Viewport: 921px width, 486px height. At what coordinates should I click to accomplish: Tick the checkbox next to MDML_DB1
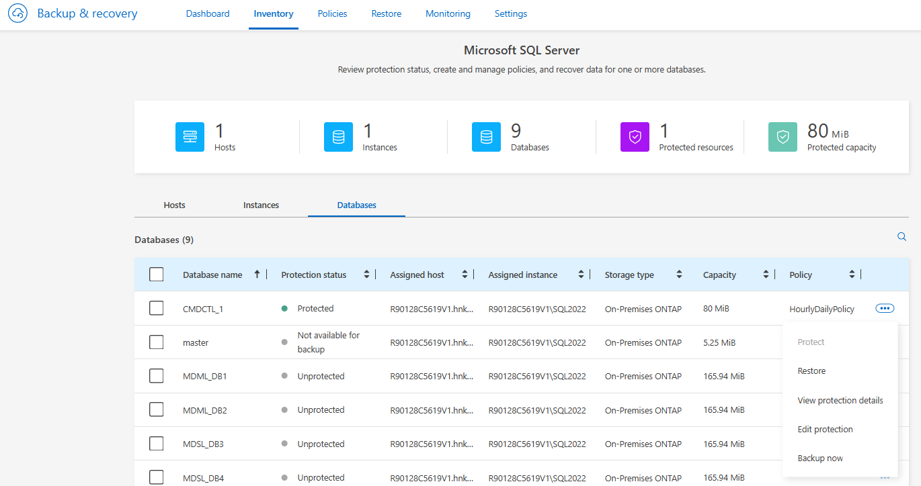pyautogui.click(x=157, y=376)
